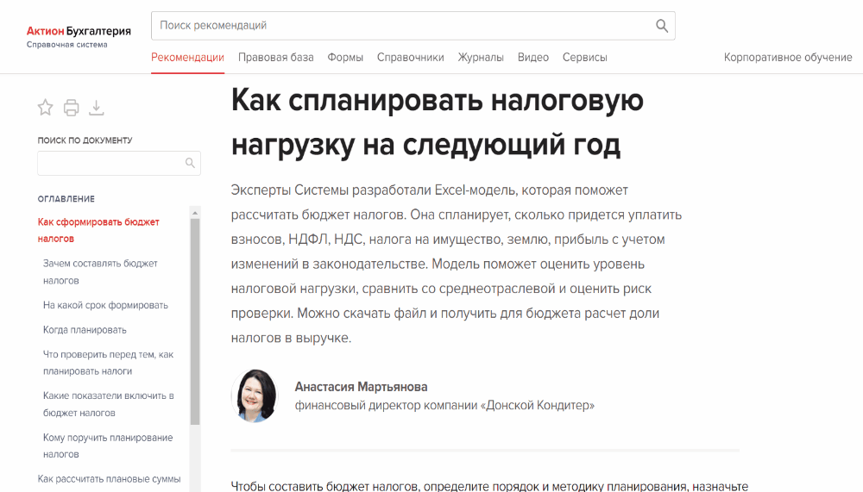The image size is (863, 492).
Task: Open the Когда планировать contents entry
Action: 85,330
